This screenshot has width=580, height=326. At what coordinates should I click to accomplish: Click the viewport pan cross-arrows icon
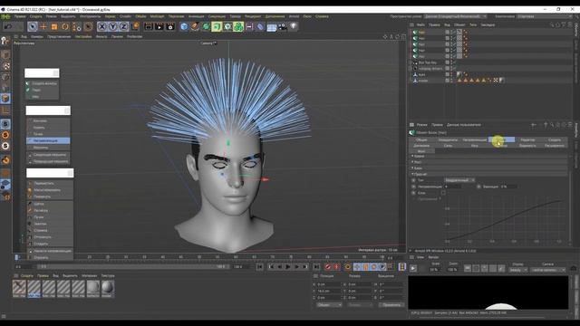[x=385, y=36]
